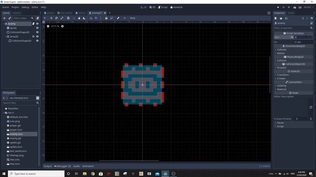Create a new resource in the Inspector
Viewport: 316px width, 177px height.
(276, 18)
